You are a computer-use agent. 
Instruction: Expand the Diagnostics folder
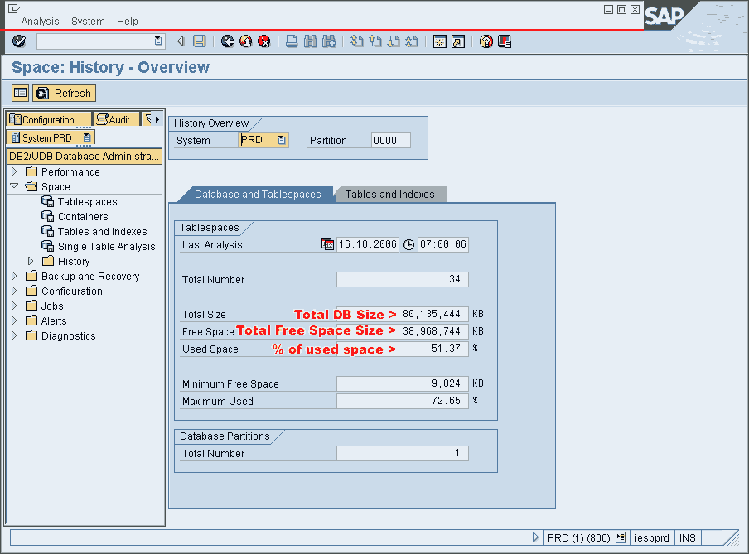[14, 335]
